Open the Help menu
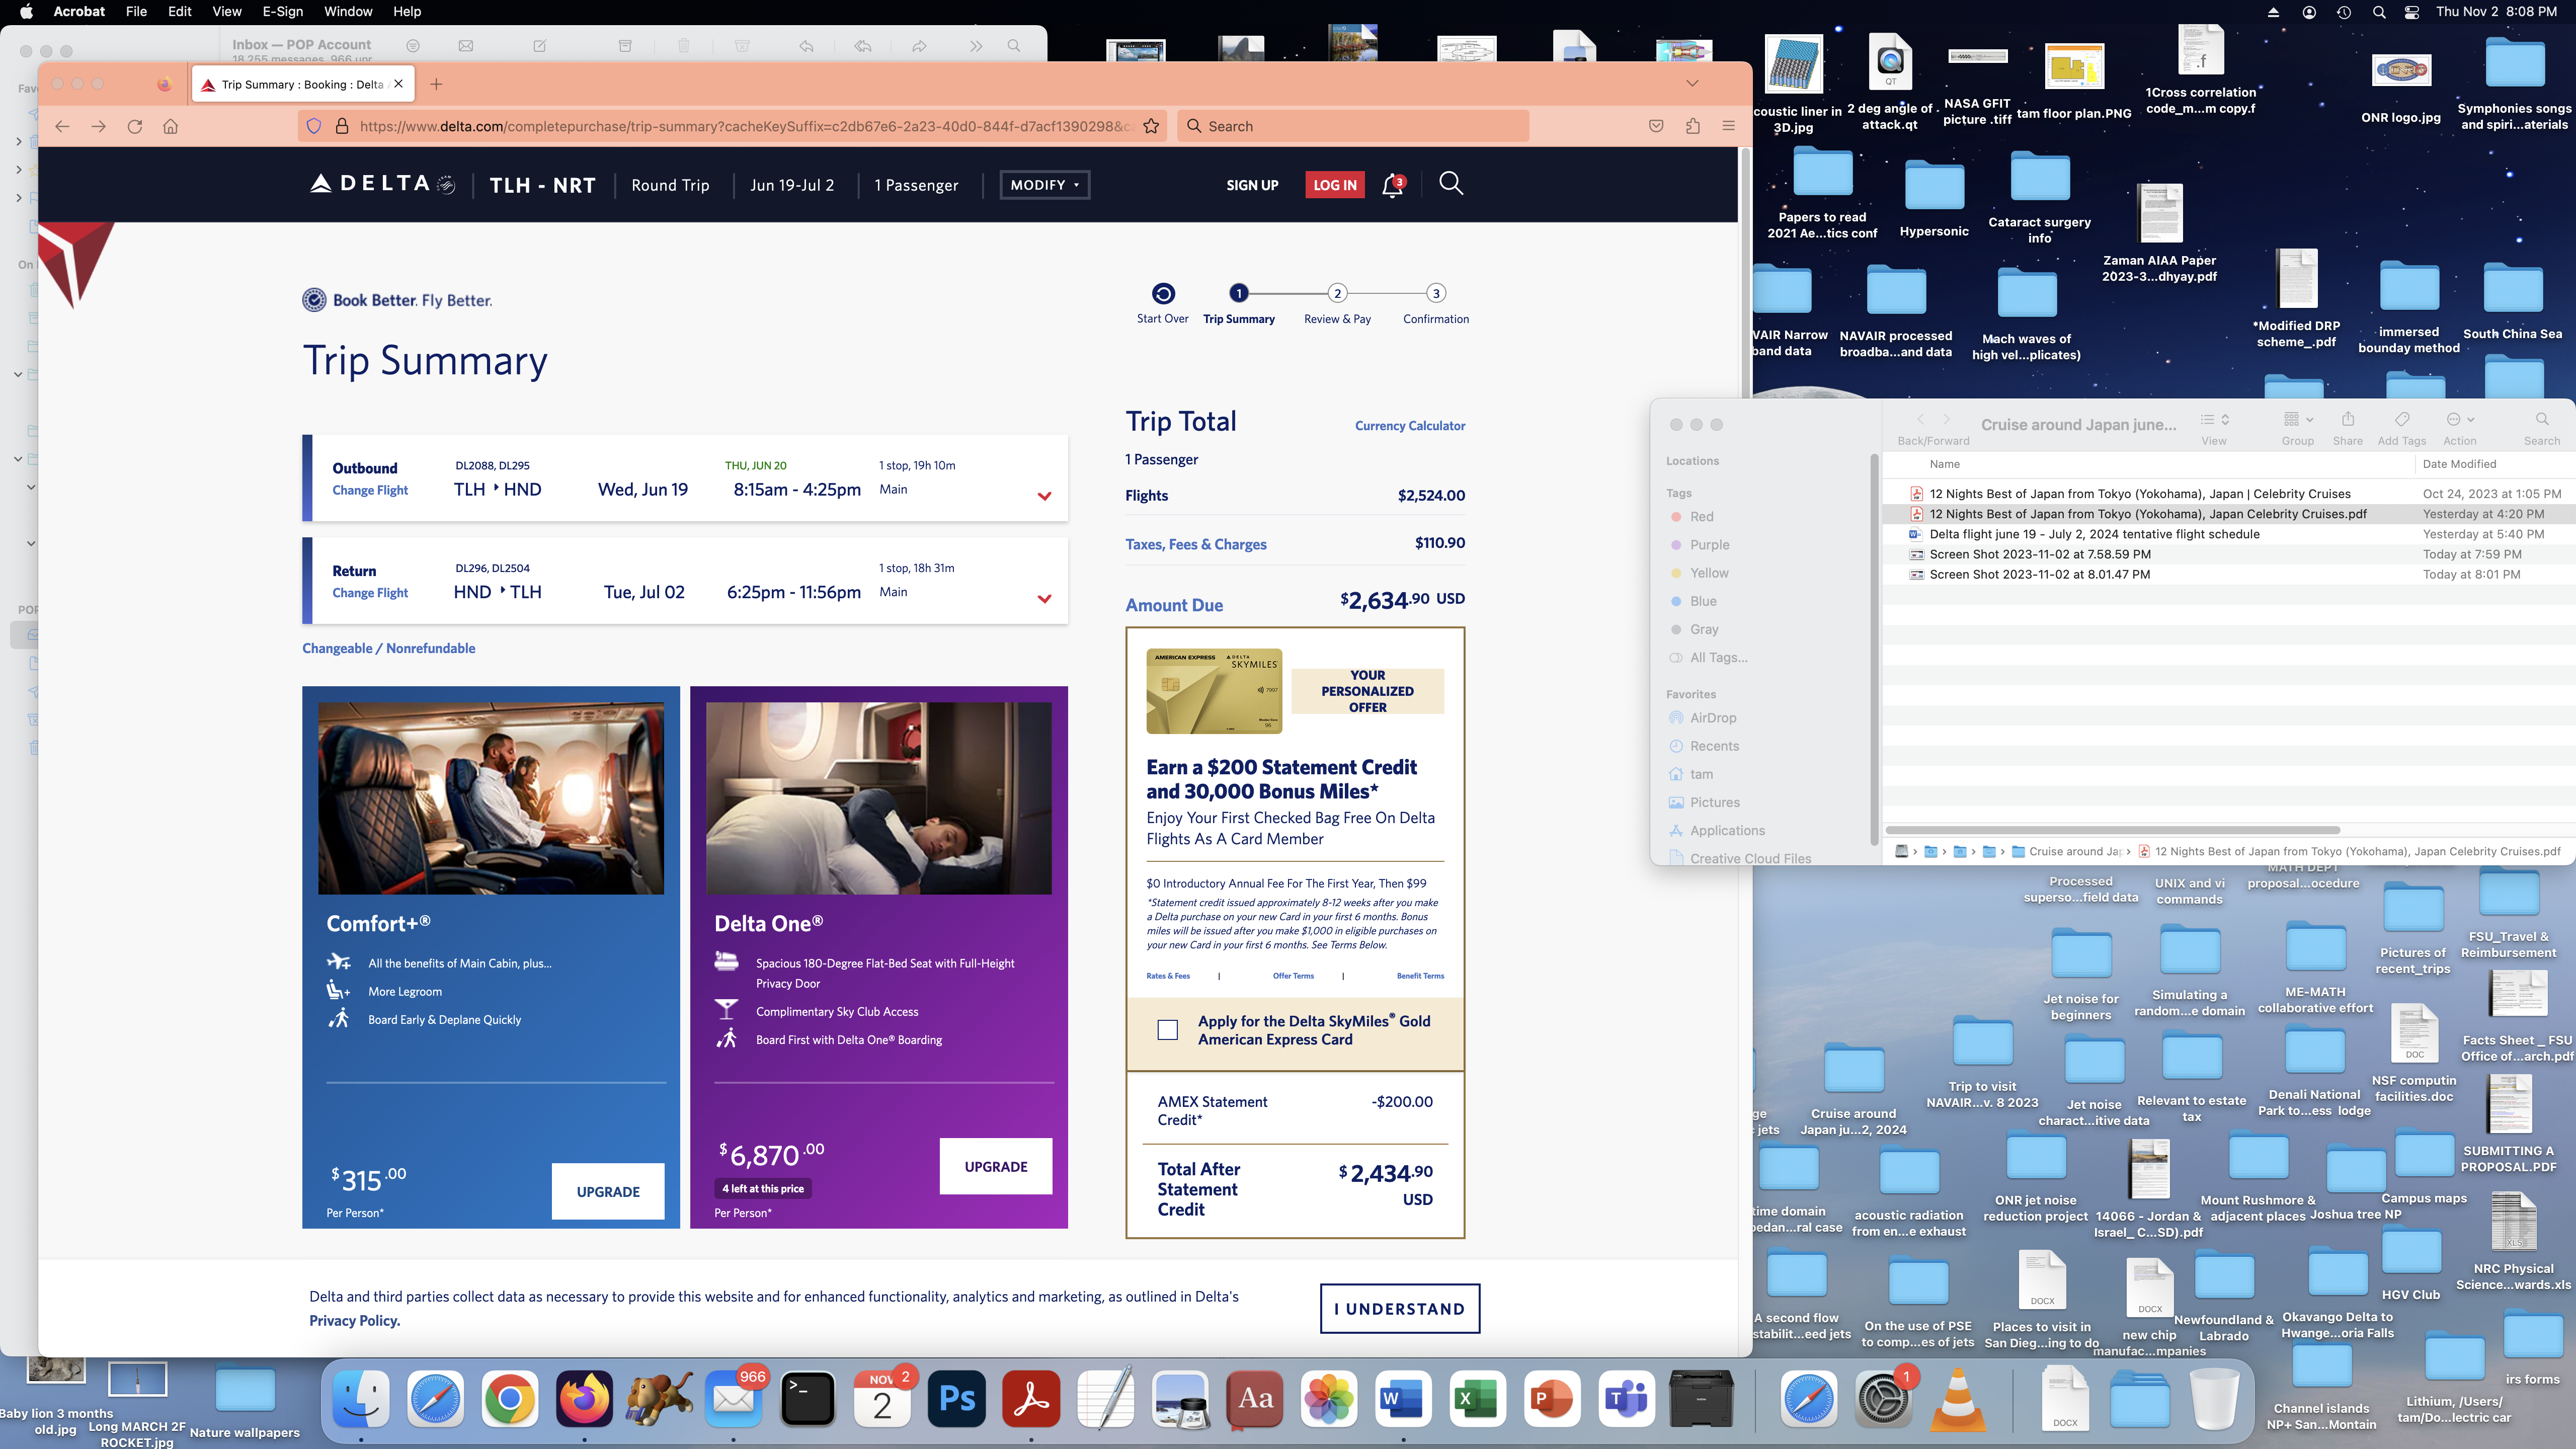This screenshot has height=1449, width=2576. coord(406,12)
